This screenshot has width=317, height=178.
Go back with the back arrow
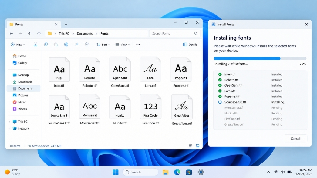11,34
